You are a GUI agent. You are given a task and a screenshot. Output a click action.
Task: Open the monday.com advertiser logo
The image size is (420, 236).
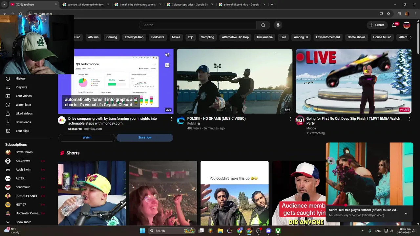pyautogui.click(x=62, y=120)
